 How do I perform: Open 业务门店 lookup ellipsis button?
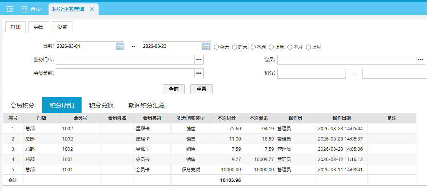pyautogui.click(x=199, y=60)
